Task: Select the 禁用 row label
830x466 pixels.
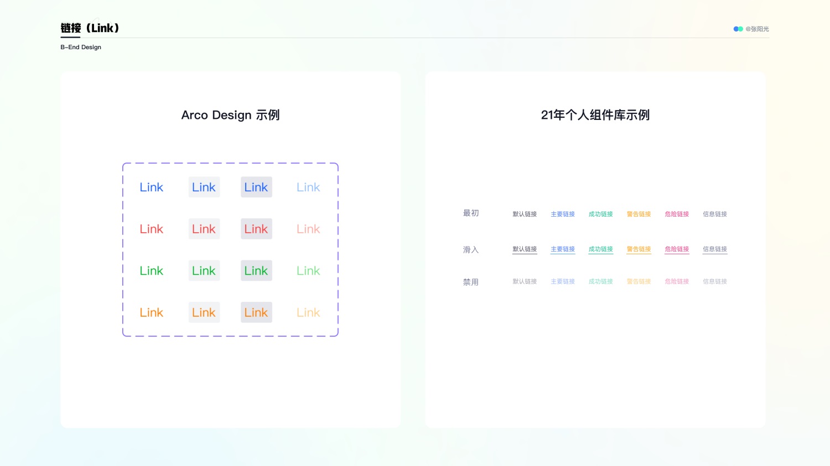Action: [x=471, y=282]
